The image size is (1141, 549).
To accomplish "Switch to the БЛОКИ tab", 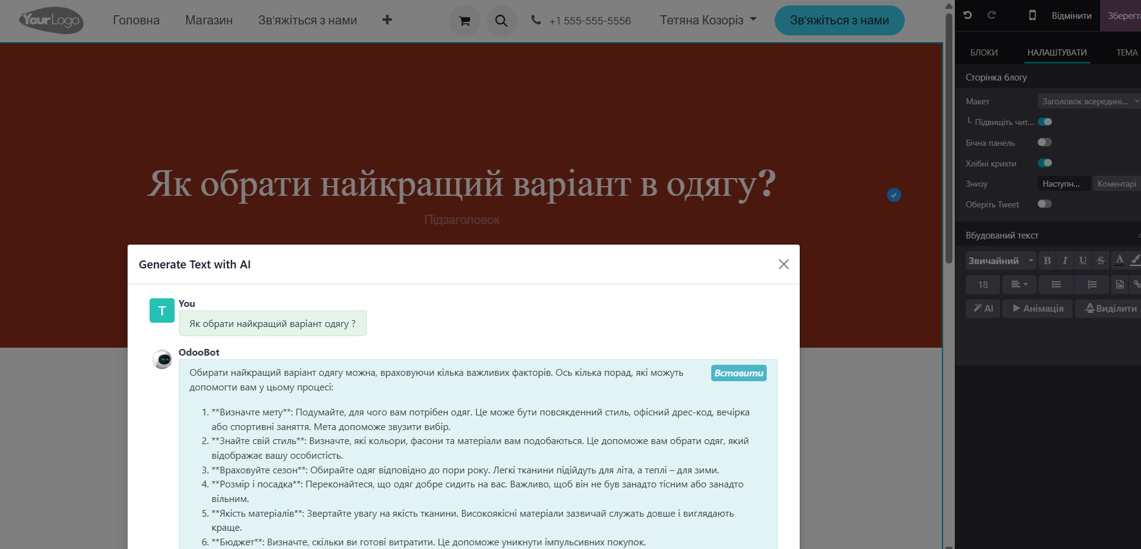I will click(983, 52).
